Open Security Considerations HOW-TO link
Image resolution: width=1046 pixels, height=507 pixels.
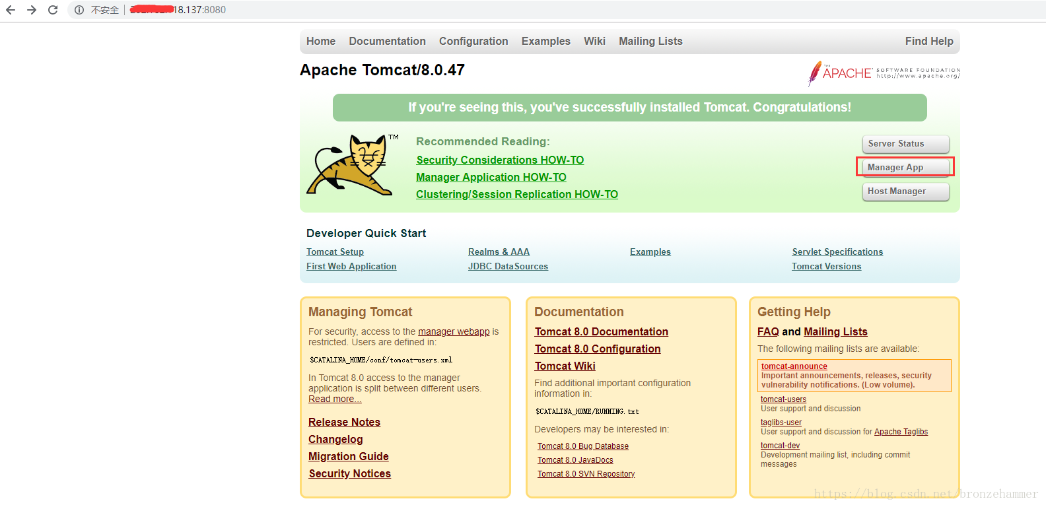pyautogui.click(x=500, y=160)
